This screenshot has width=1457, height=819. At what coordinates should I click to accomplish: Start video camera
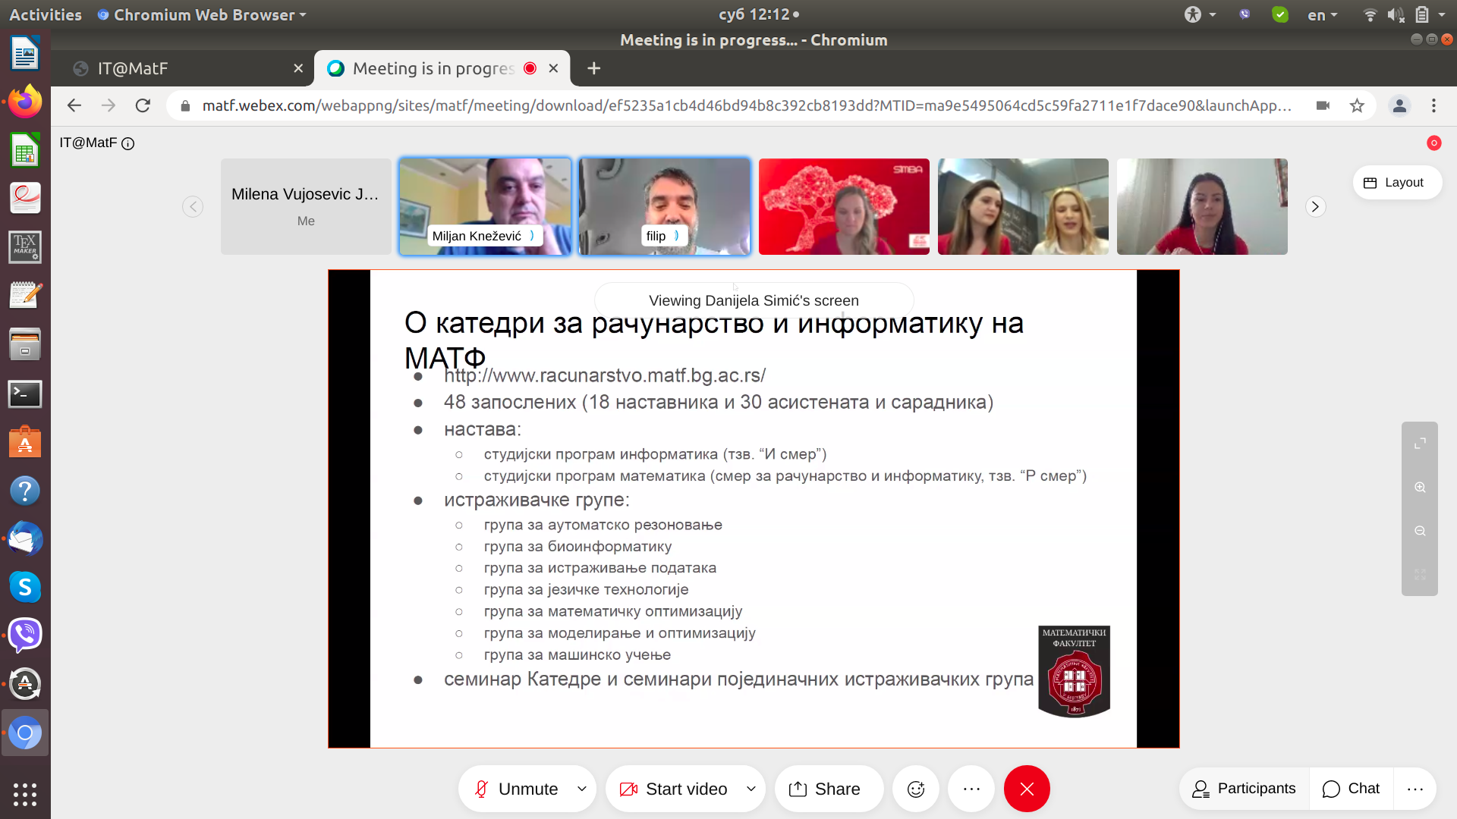[674, 789]
